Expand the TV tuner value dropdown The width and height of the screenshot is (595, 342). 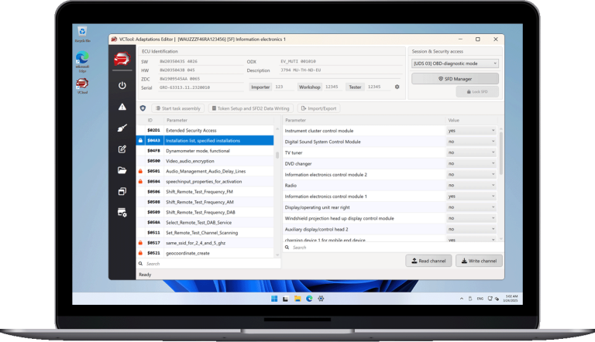click(x=471, y=153)
